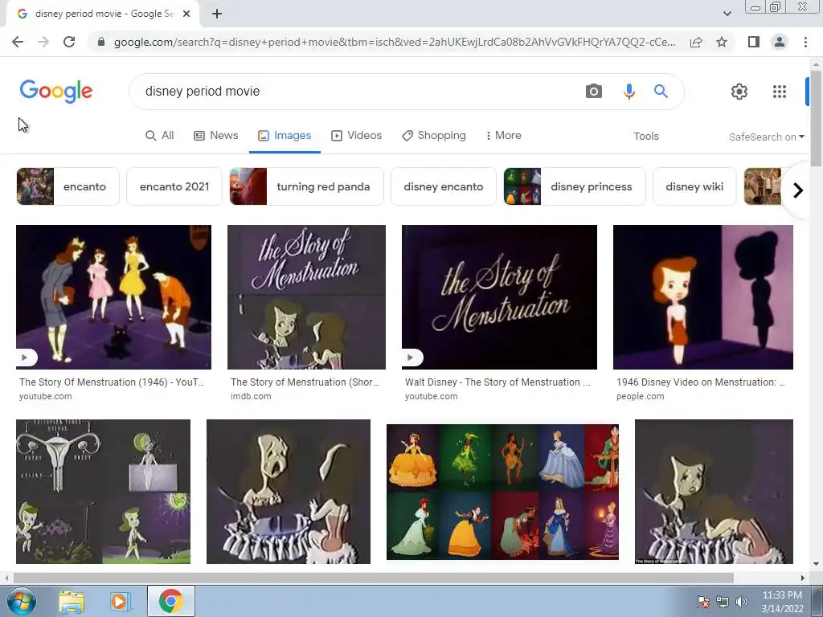Go to the Google homepage logo
823x617 pixels.
click(56, 92)
